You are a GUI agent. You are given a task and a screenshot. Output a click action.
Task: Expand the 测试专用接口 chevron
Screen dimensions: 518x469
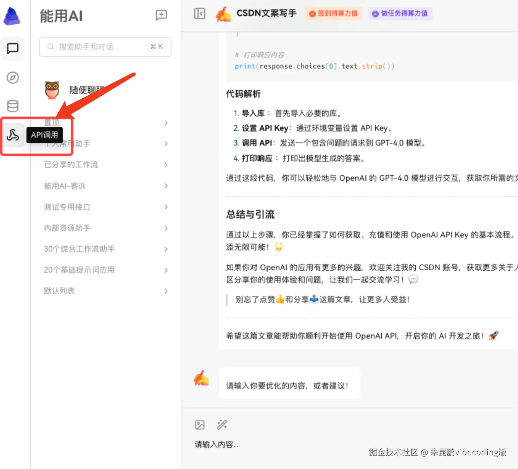click(x=166, y=207)
